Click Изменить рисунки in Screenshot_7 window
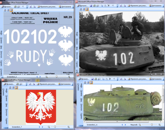The width and height of the screenshot is (165, 130). point(46,84)
